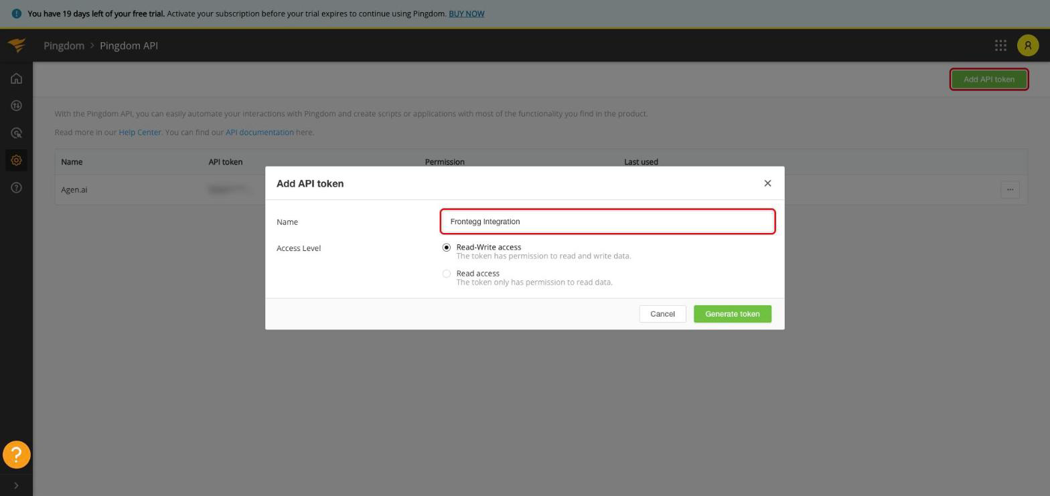1050x496 pixels.
Task: Open the real user monitoring sidebar icon
Action: (x=16, y=133)
